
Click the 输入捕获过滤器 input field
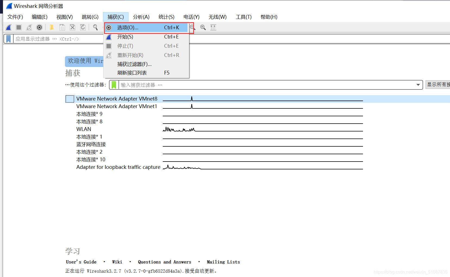coord(266,85)
